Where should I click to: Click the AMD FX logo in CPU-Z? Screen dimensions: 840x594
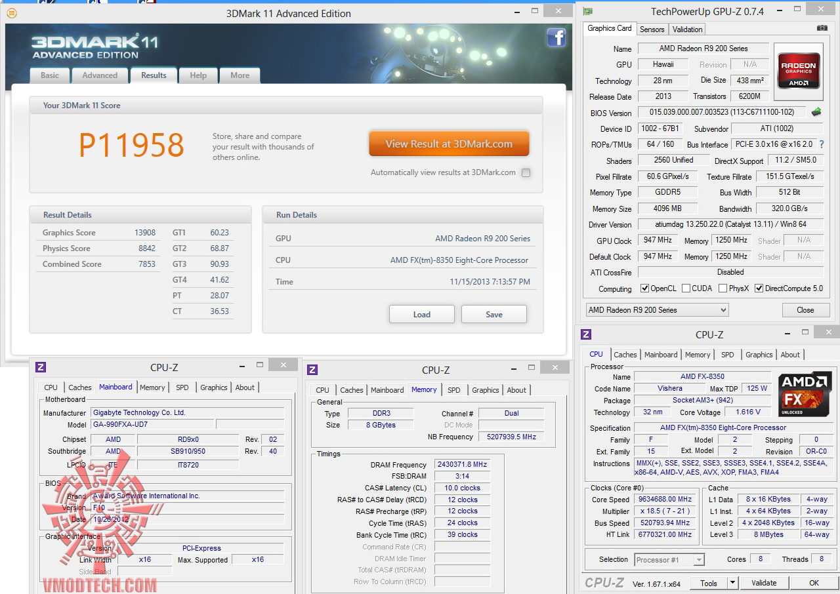tap(805, 393)
